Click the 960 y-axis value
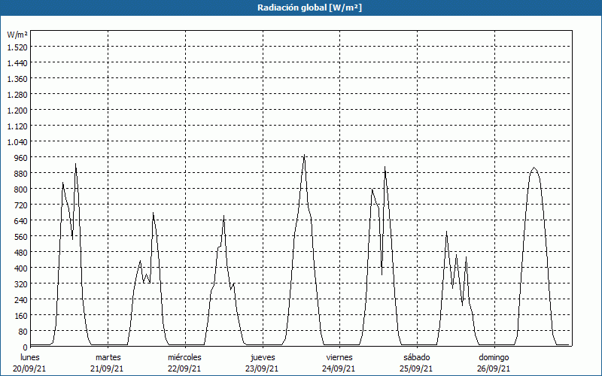 tap(21, 157)
